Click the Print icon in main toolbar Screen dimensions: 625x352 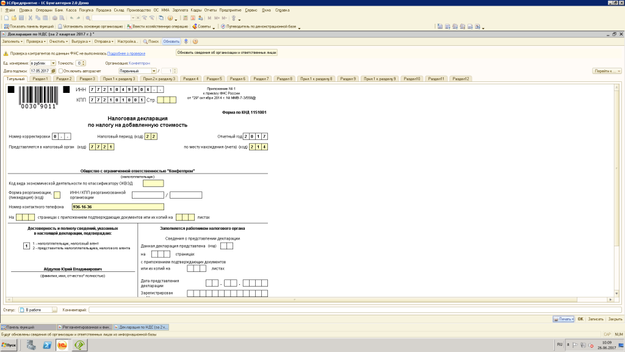pos(54,18)
